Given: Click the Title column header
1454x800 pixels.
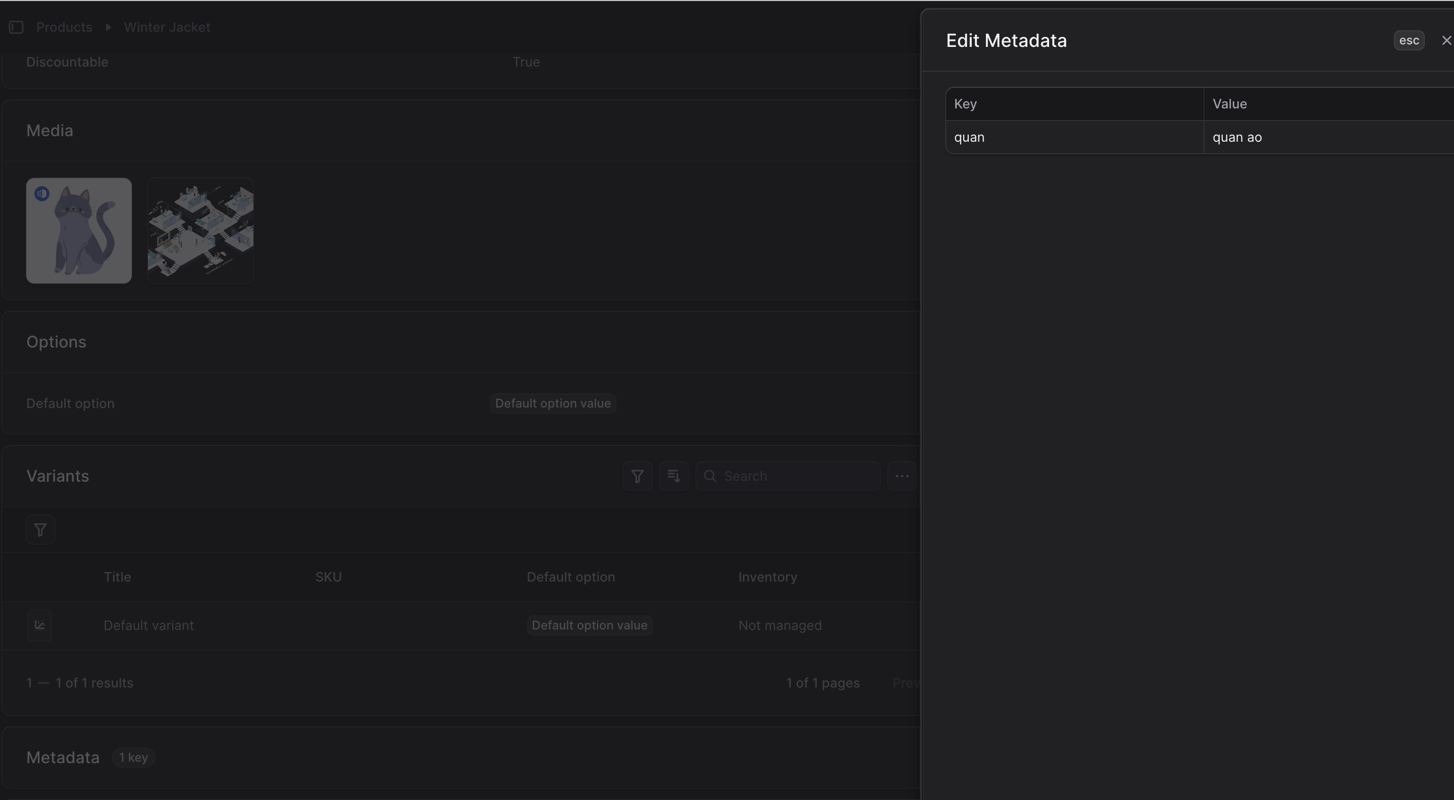Looking at the screenshot, I should coord(118,578).
